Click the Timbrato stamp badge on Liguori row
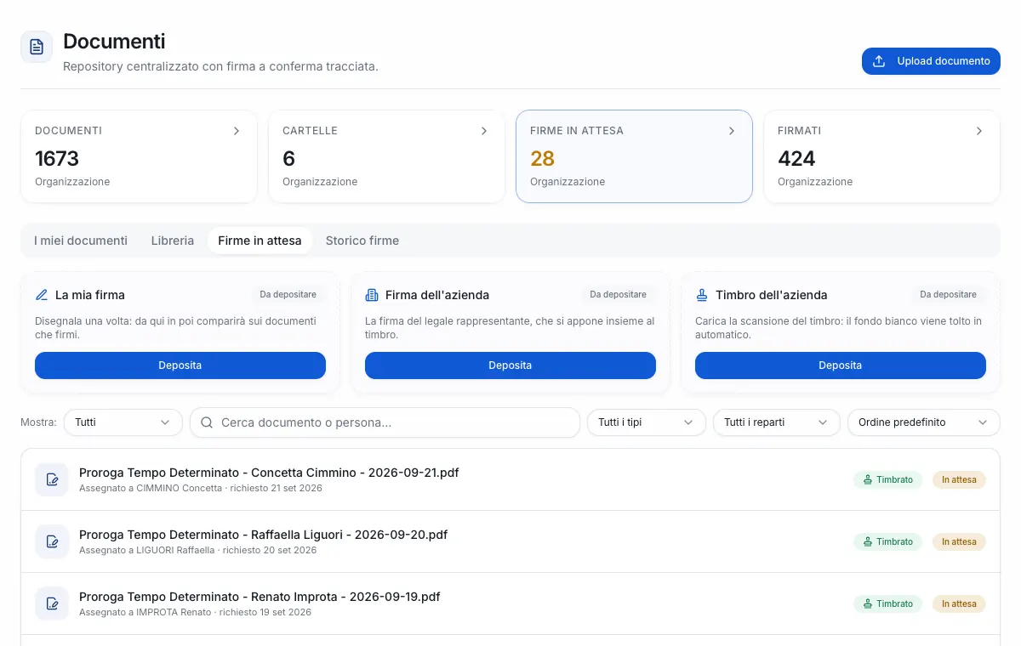Screen dimensions: 1021x646 tap(887, 541)
